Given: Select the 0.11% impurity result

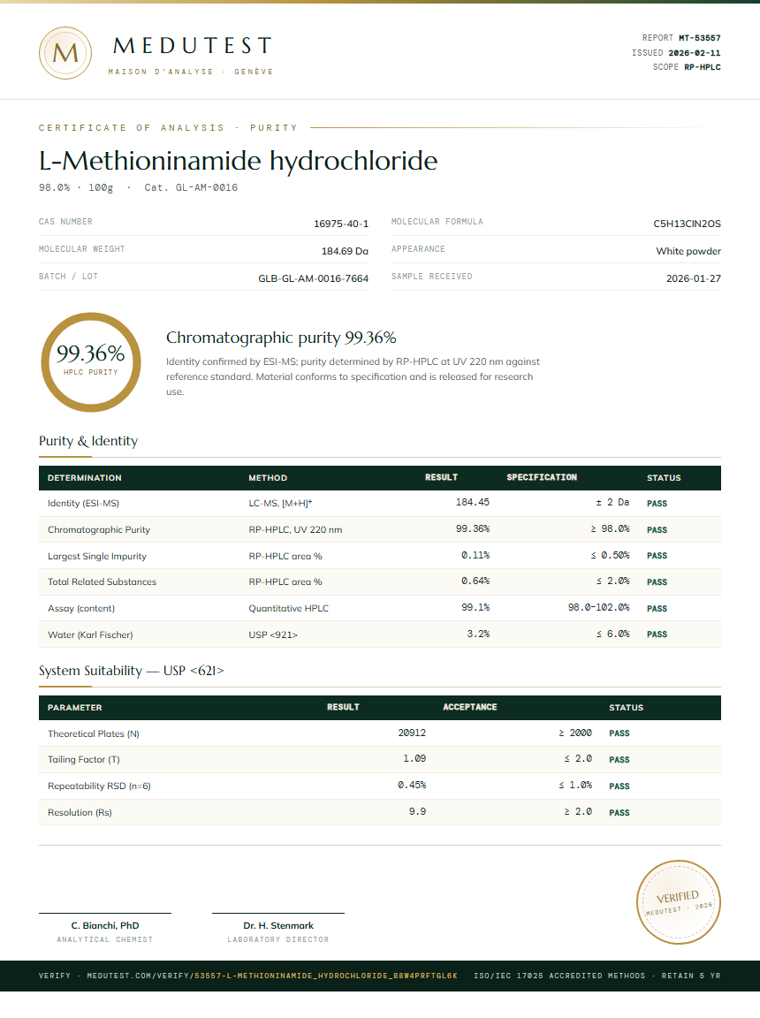Looking at the screenshot, I should [475, 555].
